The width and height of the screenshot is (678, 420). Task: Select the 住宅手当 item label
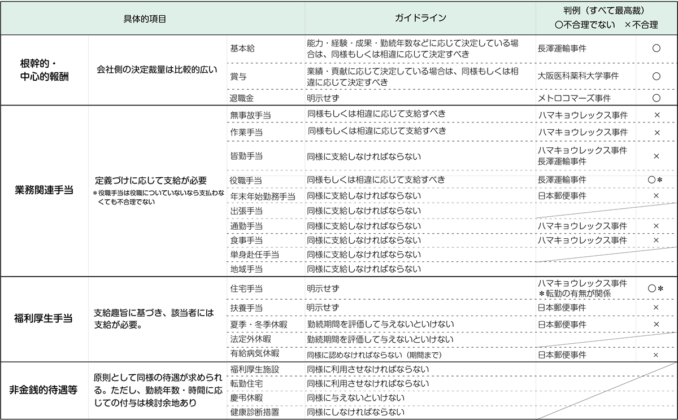246,288
